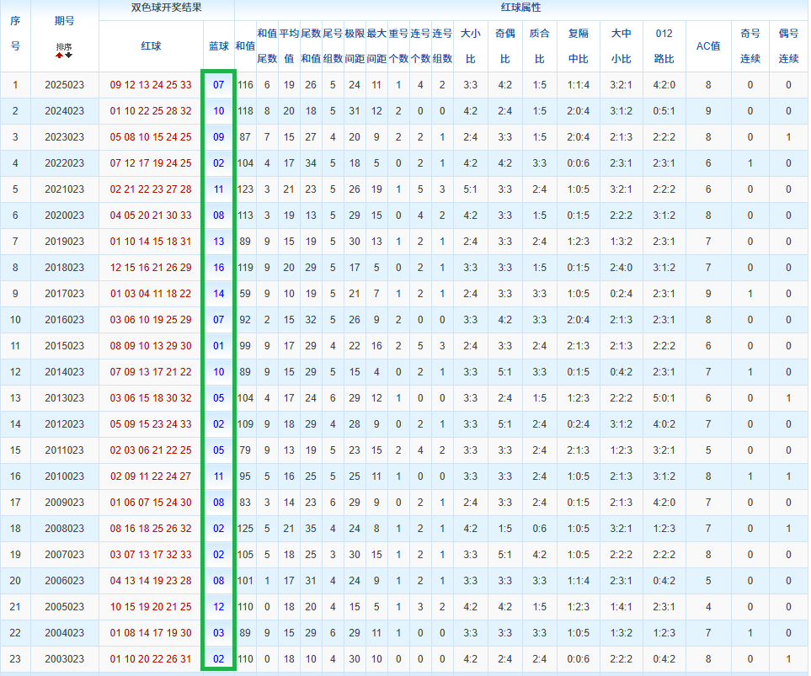
Task: Select issue number 2014023
Action: (65, 372)
